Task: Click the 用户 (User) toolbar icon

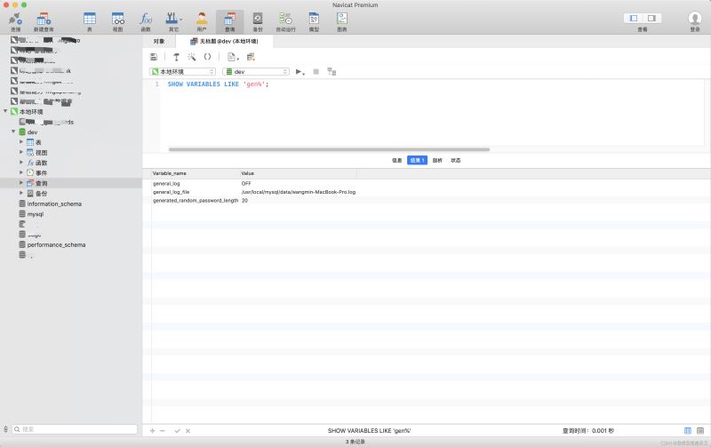Action: (202, 20)
